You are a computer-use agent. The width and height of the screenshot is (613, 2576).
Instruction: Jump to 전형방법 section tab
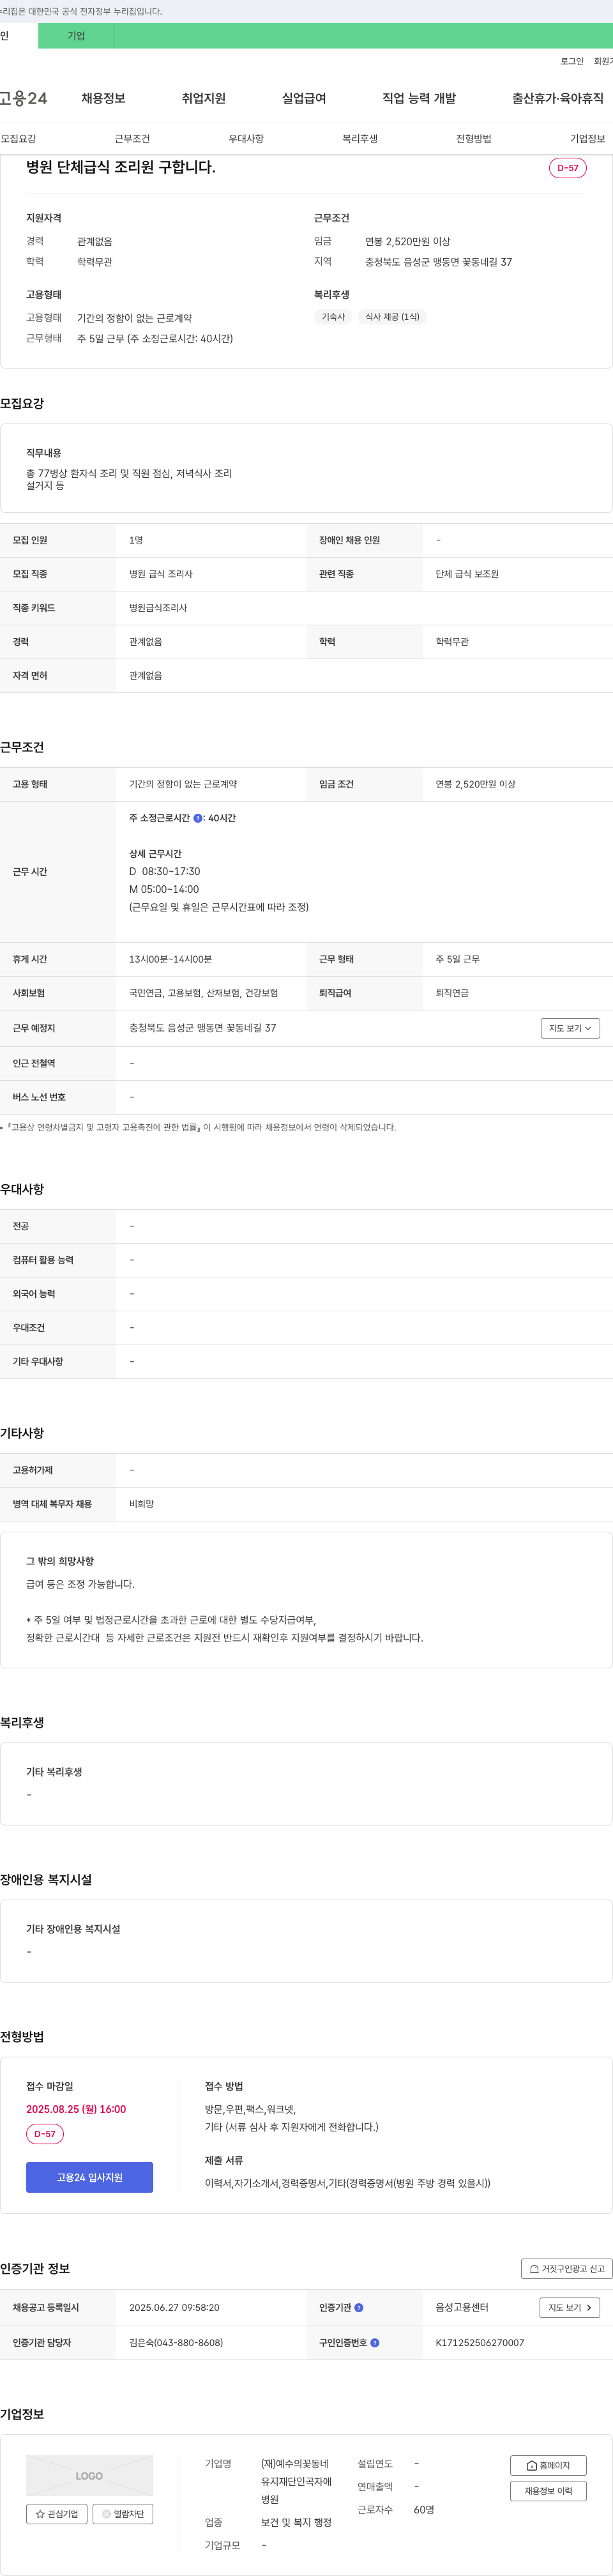[474, 139]
